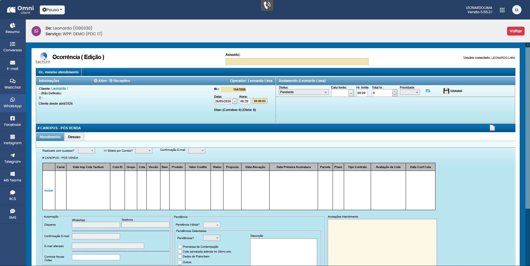Click the GRAVAR save disk icon
This screenshot has height=266, width=530.
(446, 91)
